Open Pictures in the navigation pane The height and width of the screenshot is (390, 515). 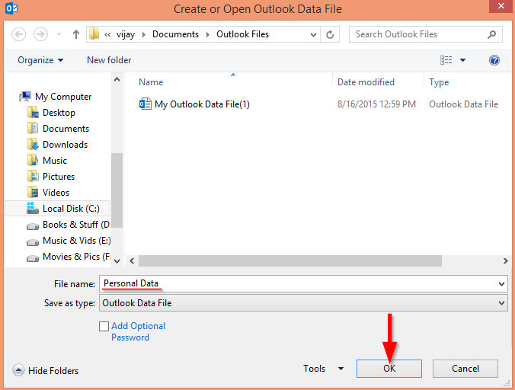pyautogui.click(x=59, y=177)
